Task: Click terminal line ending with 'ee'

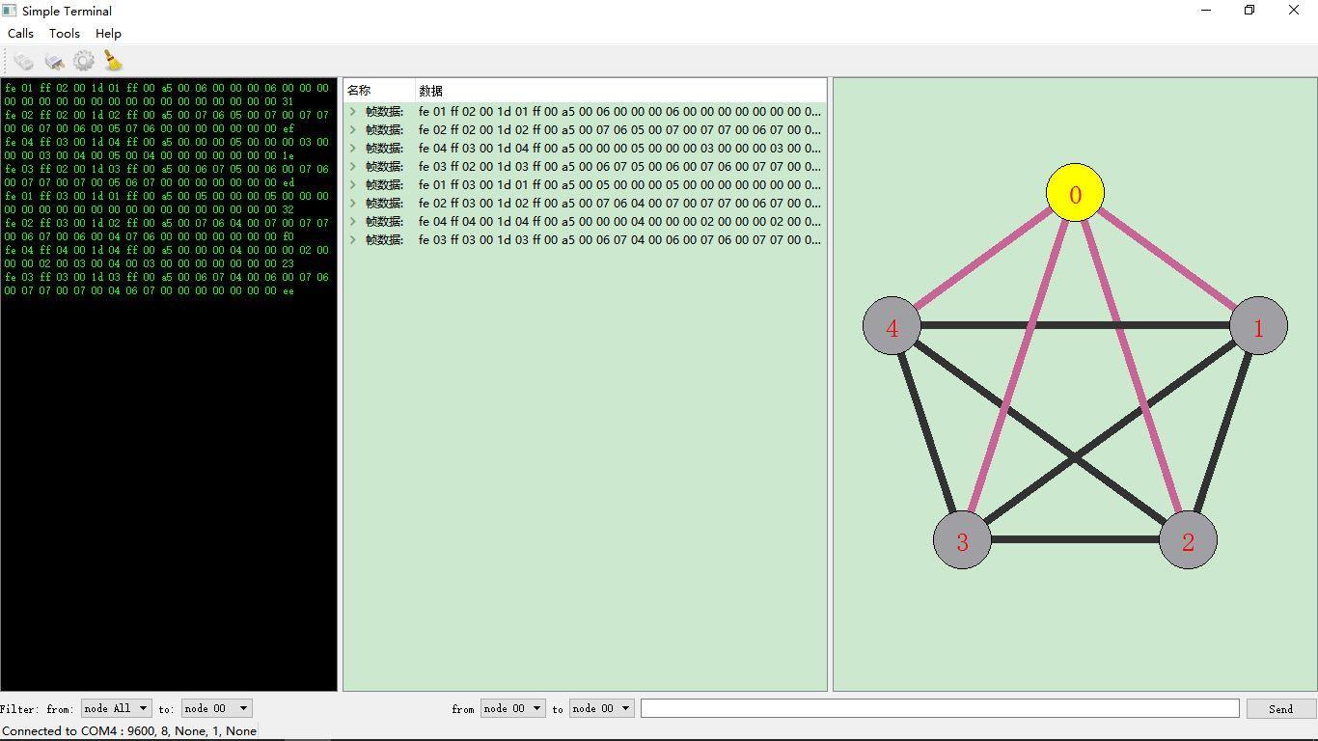Action: click(150, 290)
